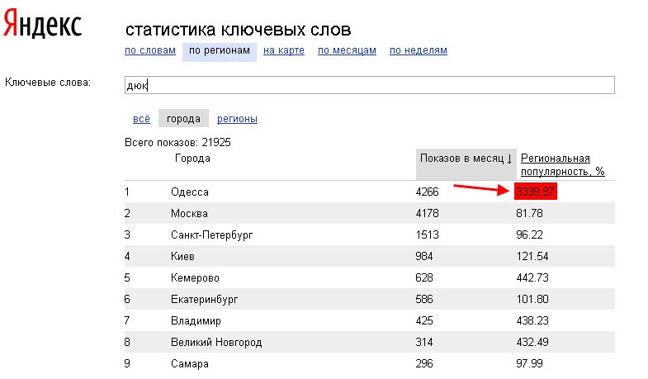This screenshot has height=379, width=648.
Task: Focus the keywords input field with 'дюк'
Action: pyautogui.click(x=370, y=85)
